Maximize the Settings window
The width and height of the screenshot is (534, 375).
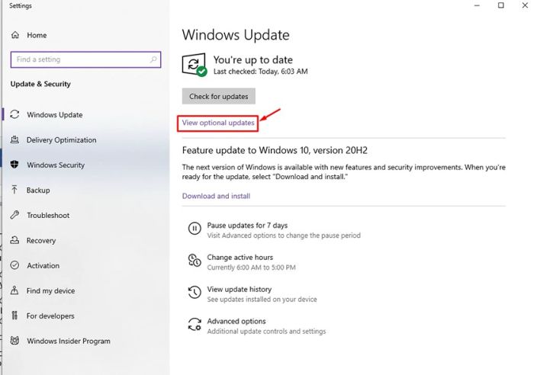click(x=500, y=5)
